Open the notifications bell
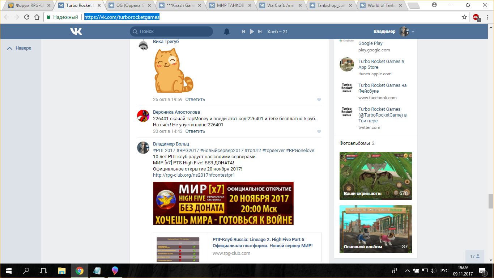This screenshot has width=494, height=278. [227, 31]
